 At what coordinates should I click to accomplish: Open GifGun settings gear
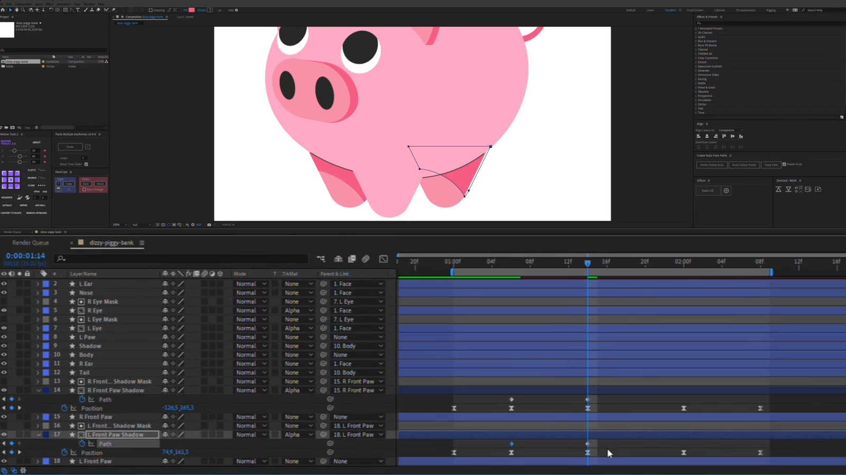(x=726, y=191)
